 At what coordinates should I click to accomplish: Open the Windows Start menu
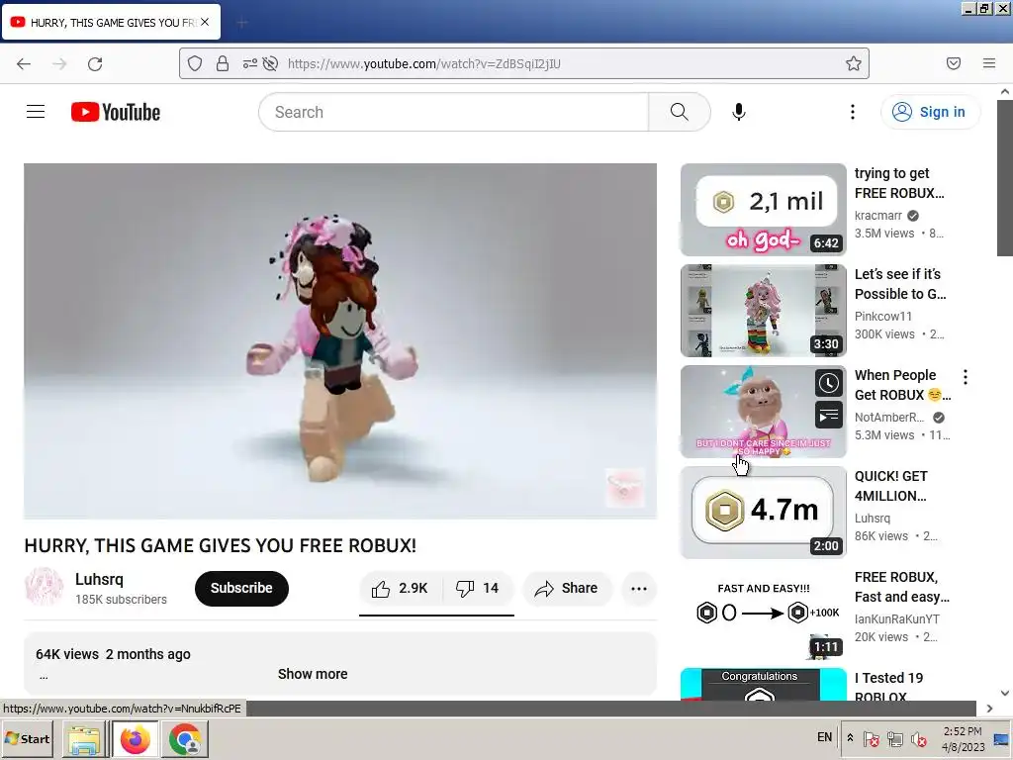coord(28,738)
